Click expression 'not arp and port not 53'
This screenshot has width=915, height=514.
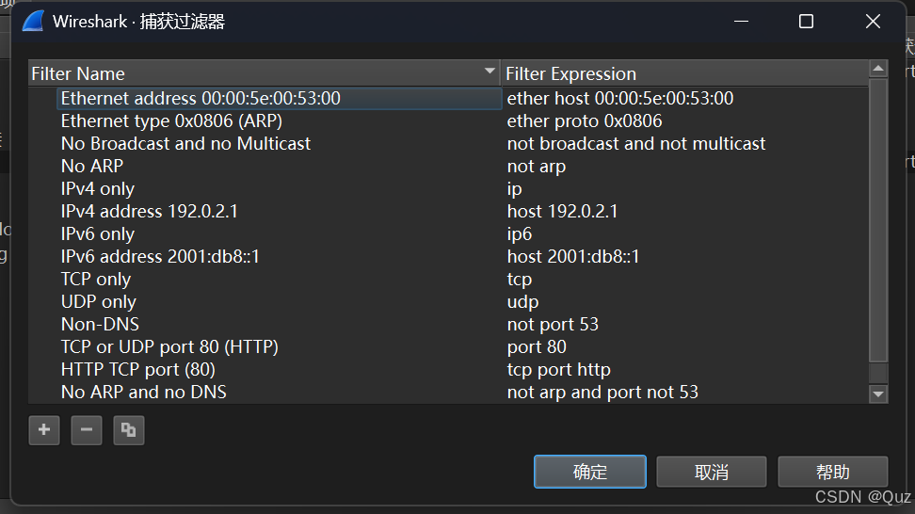pos(602,392)
